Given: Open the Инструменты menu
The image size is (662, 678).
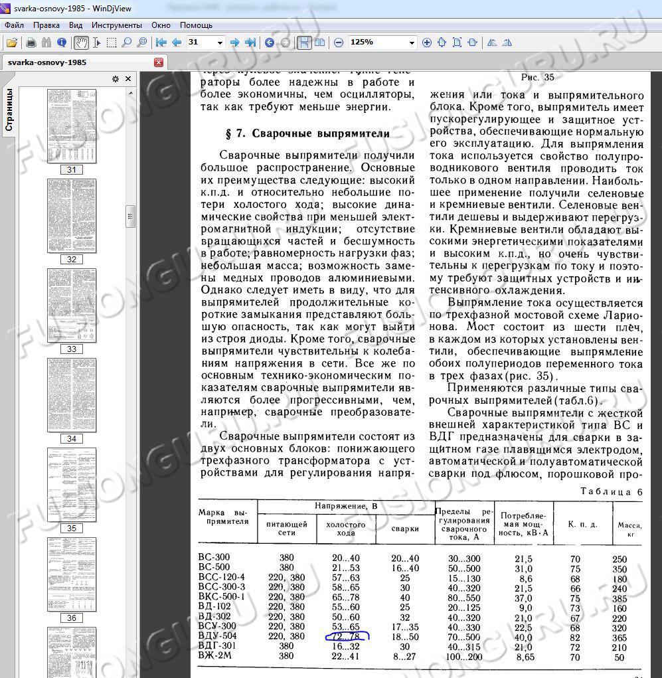Looking at the screenshot, I should pos(117,25).
